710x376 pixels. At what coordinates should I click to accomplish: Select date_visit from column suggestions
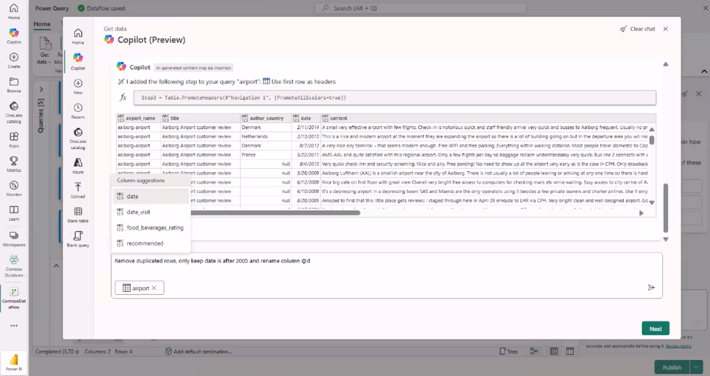(x=138, y=212)
